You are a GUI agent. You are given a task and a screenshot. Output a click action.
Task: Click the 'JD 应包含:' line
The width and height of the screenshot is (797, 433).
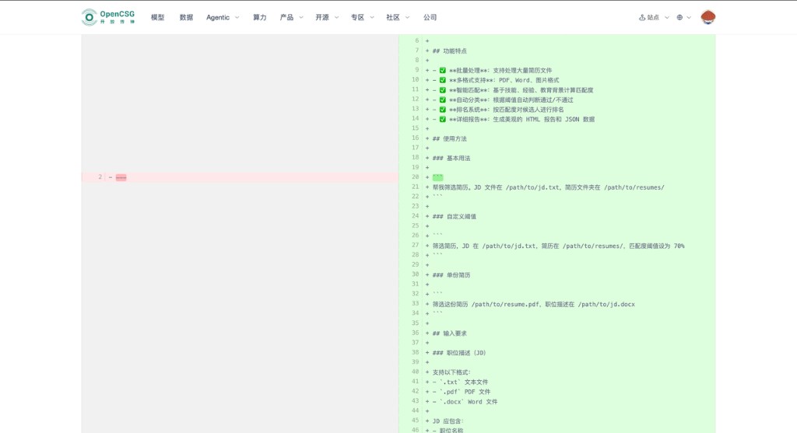(x=448, y=421)
